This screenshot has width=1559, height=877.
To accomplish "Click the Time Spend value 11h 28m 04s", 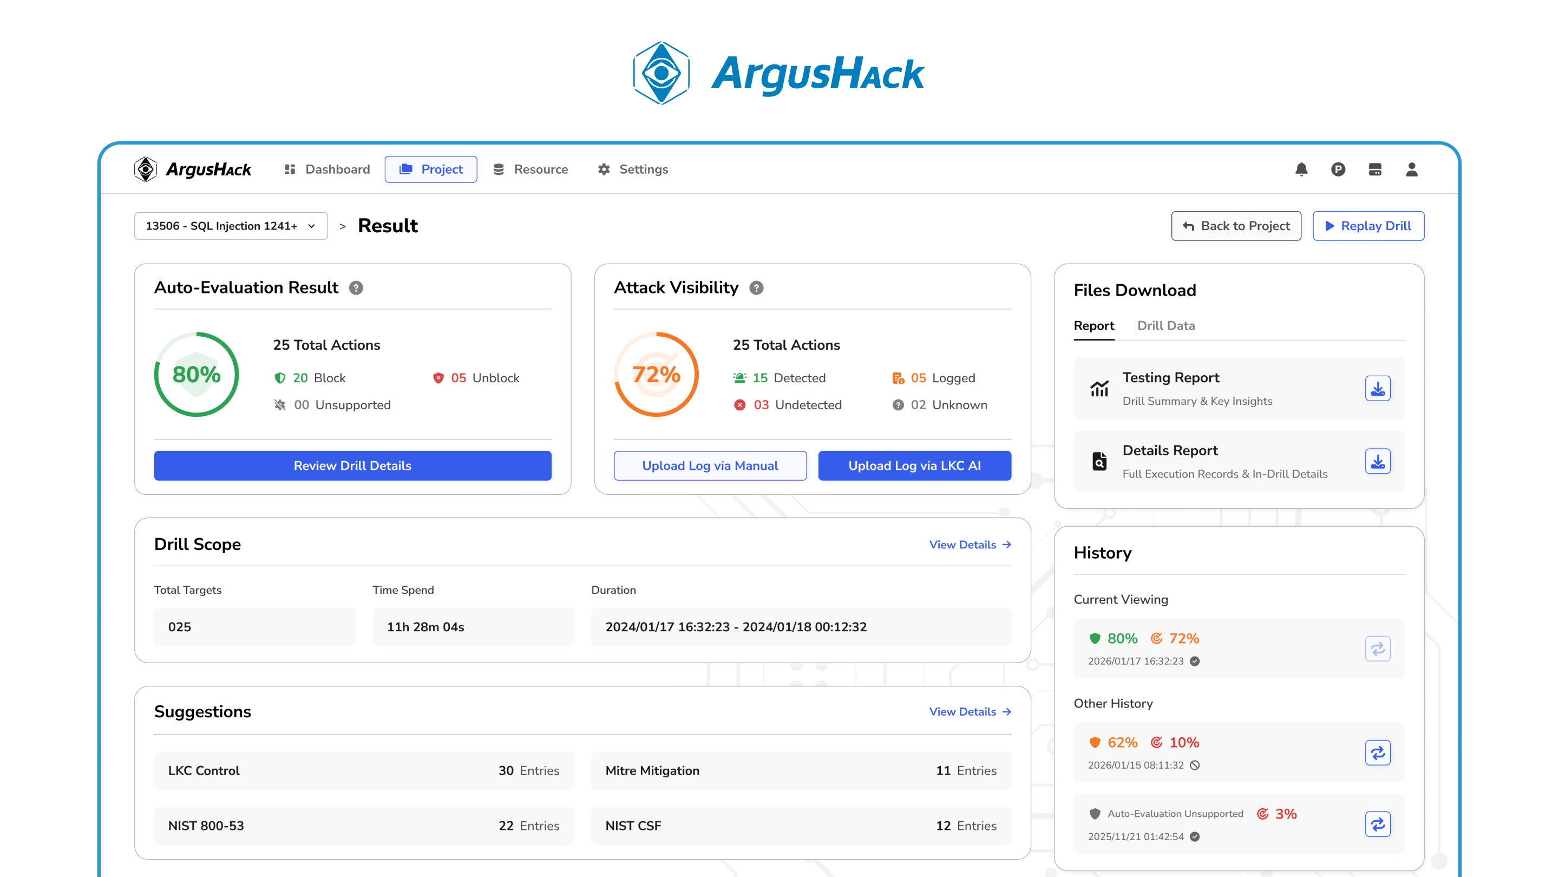I will tap(473, 627).
